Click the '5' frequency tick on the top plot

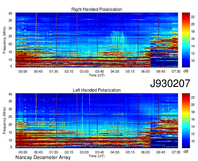[x=11, y=66]
